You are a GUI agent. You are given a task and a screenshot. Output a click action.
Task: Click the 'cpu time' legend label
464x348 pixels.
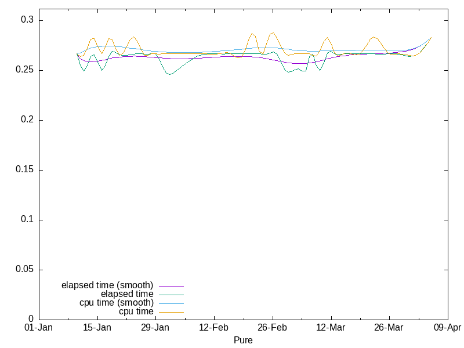coord(136,311)
